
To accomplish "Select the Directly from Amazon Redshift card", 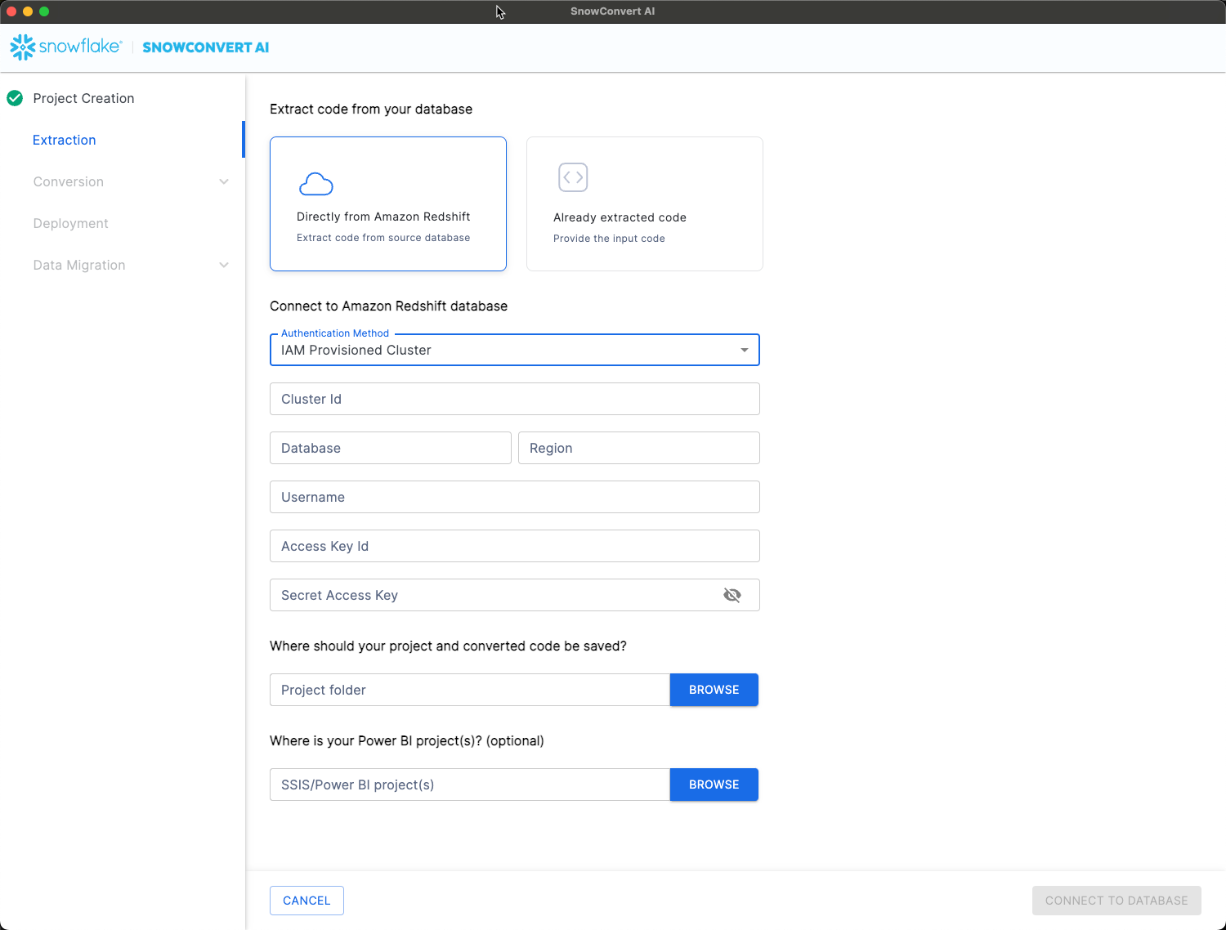I will (388, 203).
